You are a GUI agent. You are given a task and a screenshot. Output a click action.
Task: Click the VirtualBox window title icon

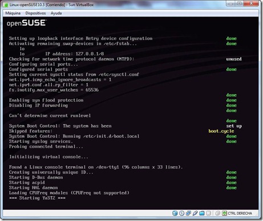tap(6, 5)
